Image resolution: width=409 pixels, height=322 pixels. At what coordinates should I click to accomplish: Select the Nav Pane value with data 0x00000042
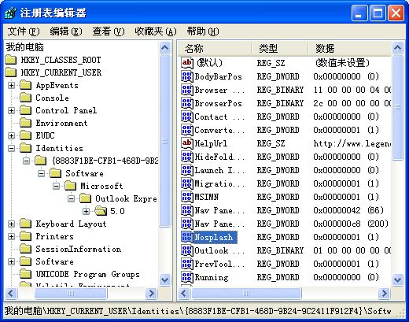[219, 210]
